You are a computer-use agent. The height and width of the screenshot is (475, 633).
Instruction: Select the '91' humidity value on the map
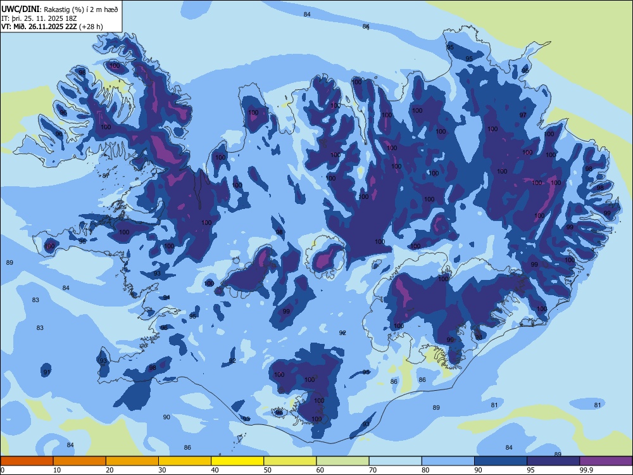[x=47, y=372]
